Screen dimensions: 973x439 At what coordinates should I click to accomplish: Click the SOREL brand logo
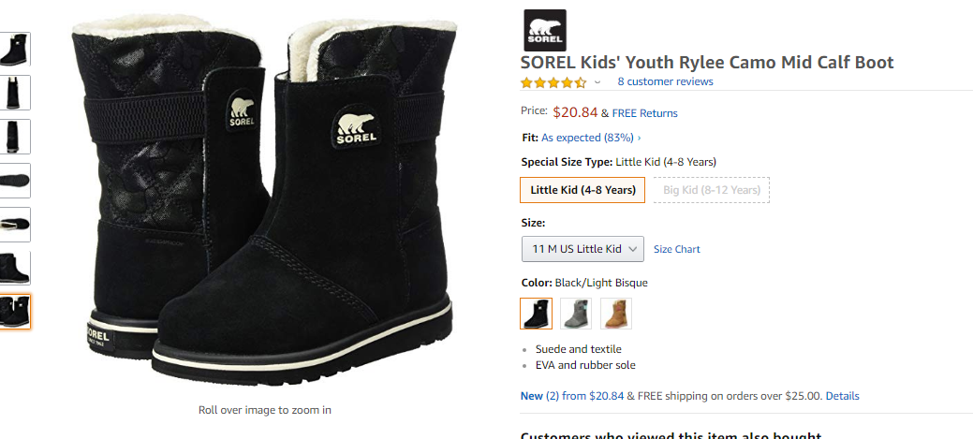(x=544, y=30)
